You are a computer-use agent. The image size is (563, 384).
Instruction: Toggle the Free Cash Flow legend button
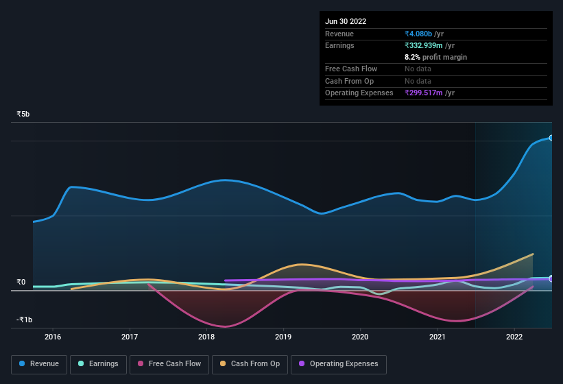pos(169,364)
